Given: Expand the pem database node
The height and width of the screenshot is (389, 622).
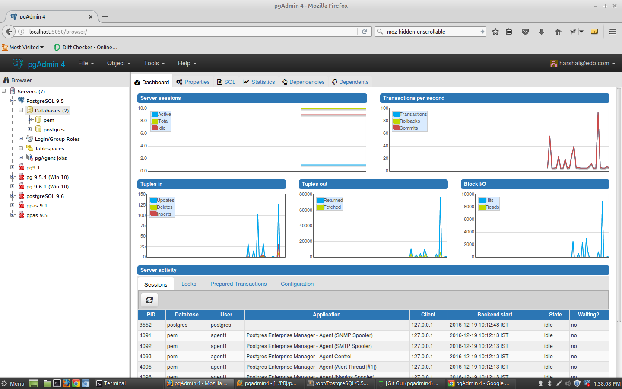Looking at the screenshot, I should (30, 120).
